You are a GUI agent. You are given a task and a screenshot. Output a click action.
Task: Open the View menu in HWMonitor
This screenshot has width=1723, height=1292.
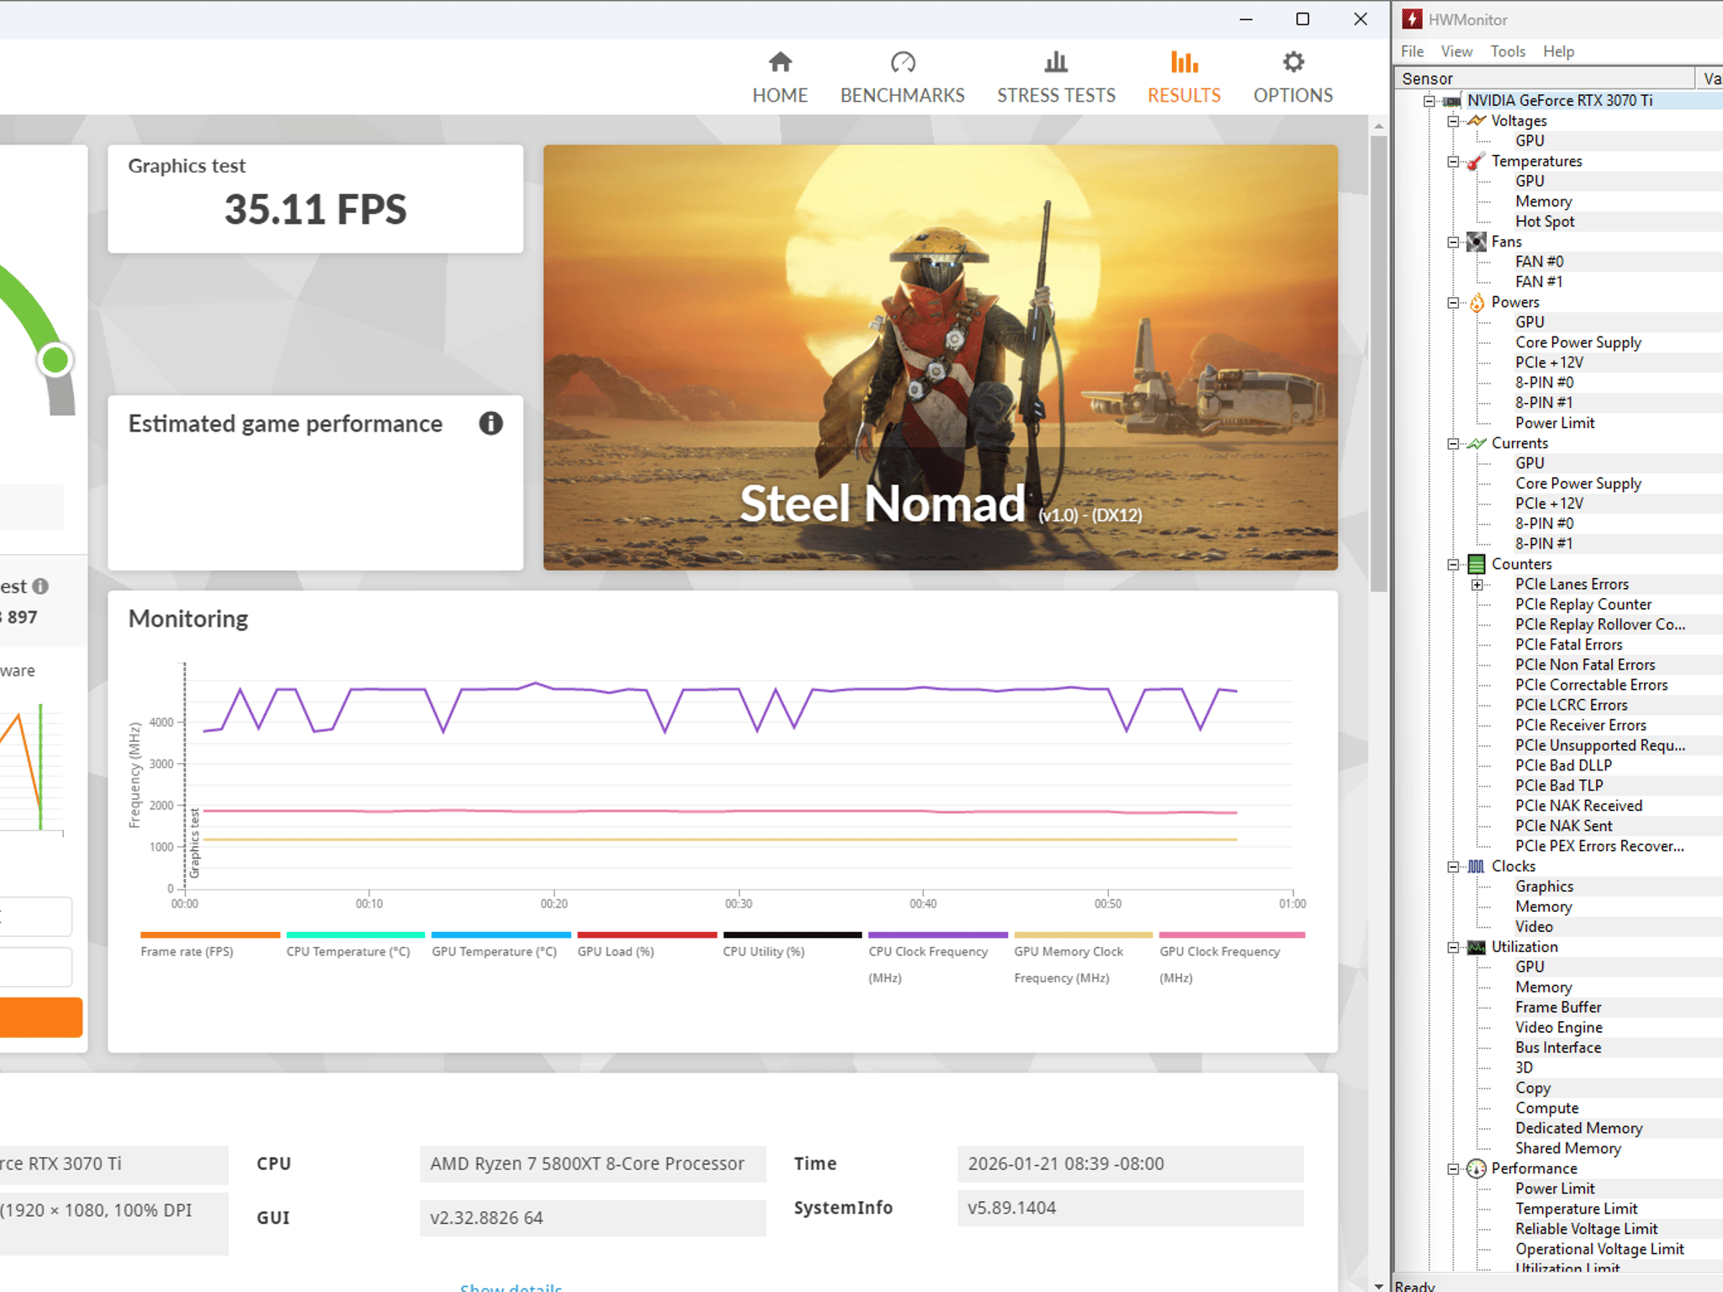[1456, 51]
